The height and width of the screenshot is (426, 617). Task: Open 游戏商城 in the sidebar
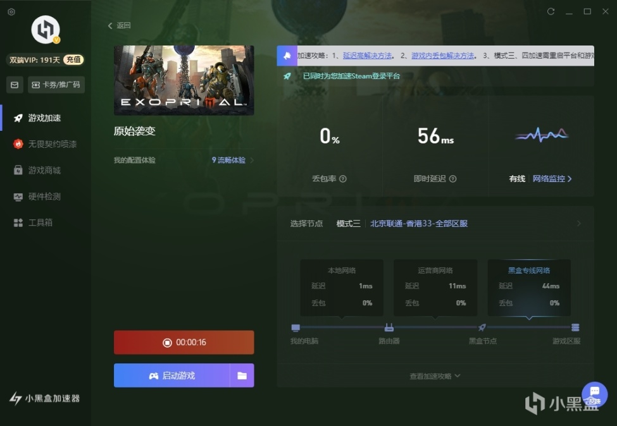(44, 170)
